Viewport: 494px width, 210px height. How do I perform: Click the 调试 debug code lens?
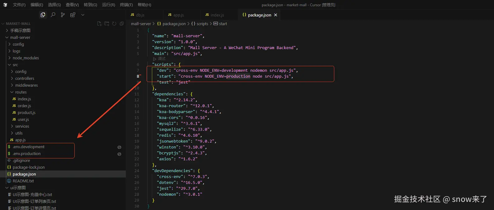point(159,59)
